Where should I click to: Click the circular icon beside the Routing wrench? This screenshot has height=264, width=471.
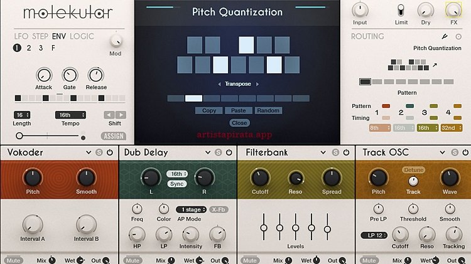[458, 36]
